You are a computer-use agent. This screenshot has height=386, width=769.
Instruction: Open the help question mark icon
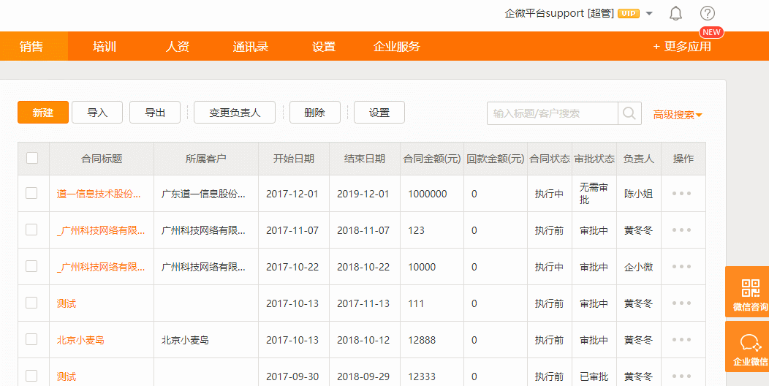[707, 13]
